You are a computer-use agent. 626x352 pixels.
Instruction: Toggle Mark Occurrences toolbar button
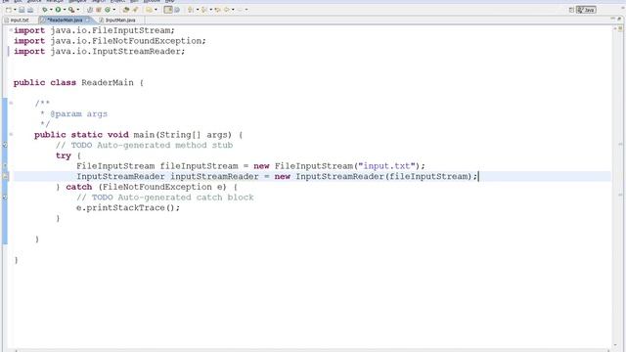(x=167, y=10)
